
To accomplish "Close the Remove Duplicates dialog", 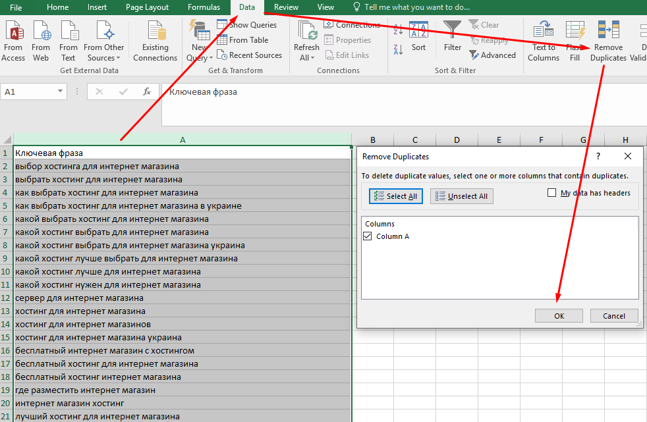I will pos(628,156).
